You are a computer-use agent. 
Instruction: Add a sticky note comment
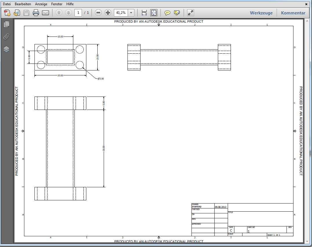[x=167, y=13]
